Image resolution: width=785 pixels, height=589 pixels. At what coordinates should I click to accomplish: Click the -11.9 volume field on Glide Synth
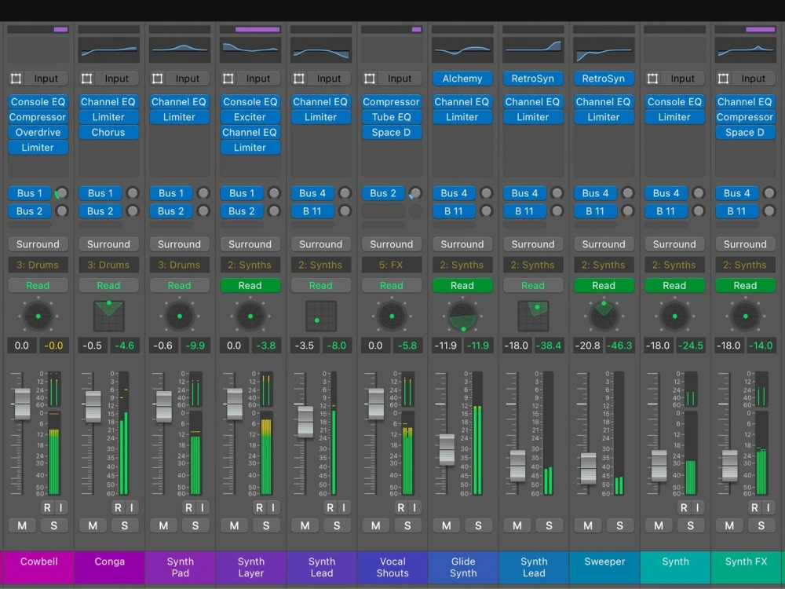(446, 346)
